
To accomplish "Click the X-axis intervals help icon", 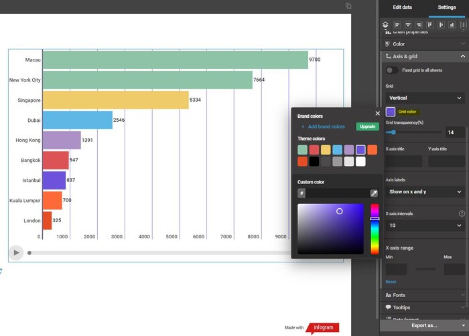I will point(462,214).
